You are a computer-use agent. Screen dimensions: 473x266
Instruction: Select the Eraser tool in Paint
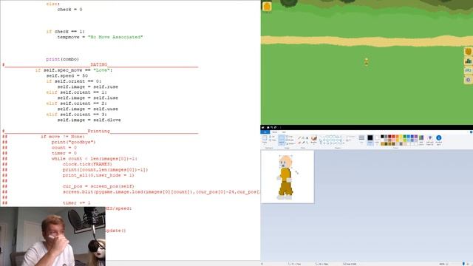pos(299,143)
